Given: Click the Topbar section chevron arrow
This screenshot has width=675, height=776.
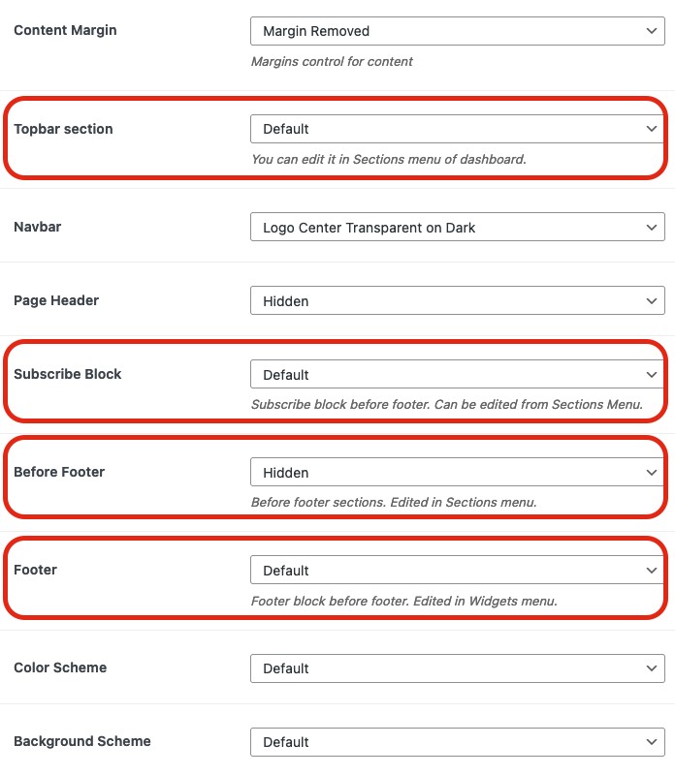Looking at the screenshot, I should click(x=652, y=129).
